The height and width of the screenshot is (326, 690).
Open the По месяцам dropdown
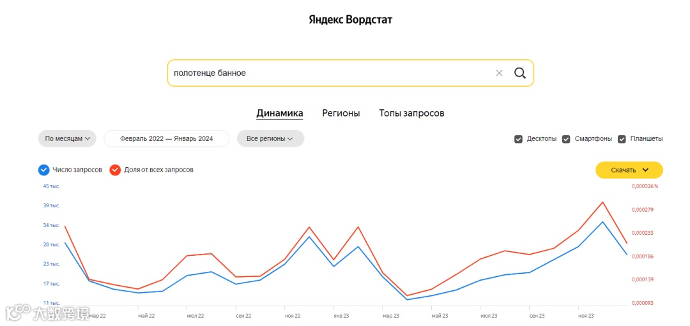(67, 138)
